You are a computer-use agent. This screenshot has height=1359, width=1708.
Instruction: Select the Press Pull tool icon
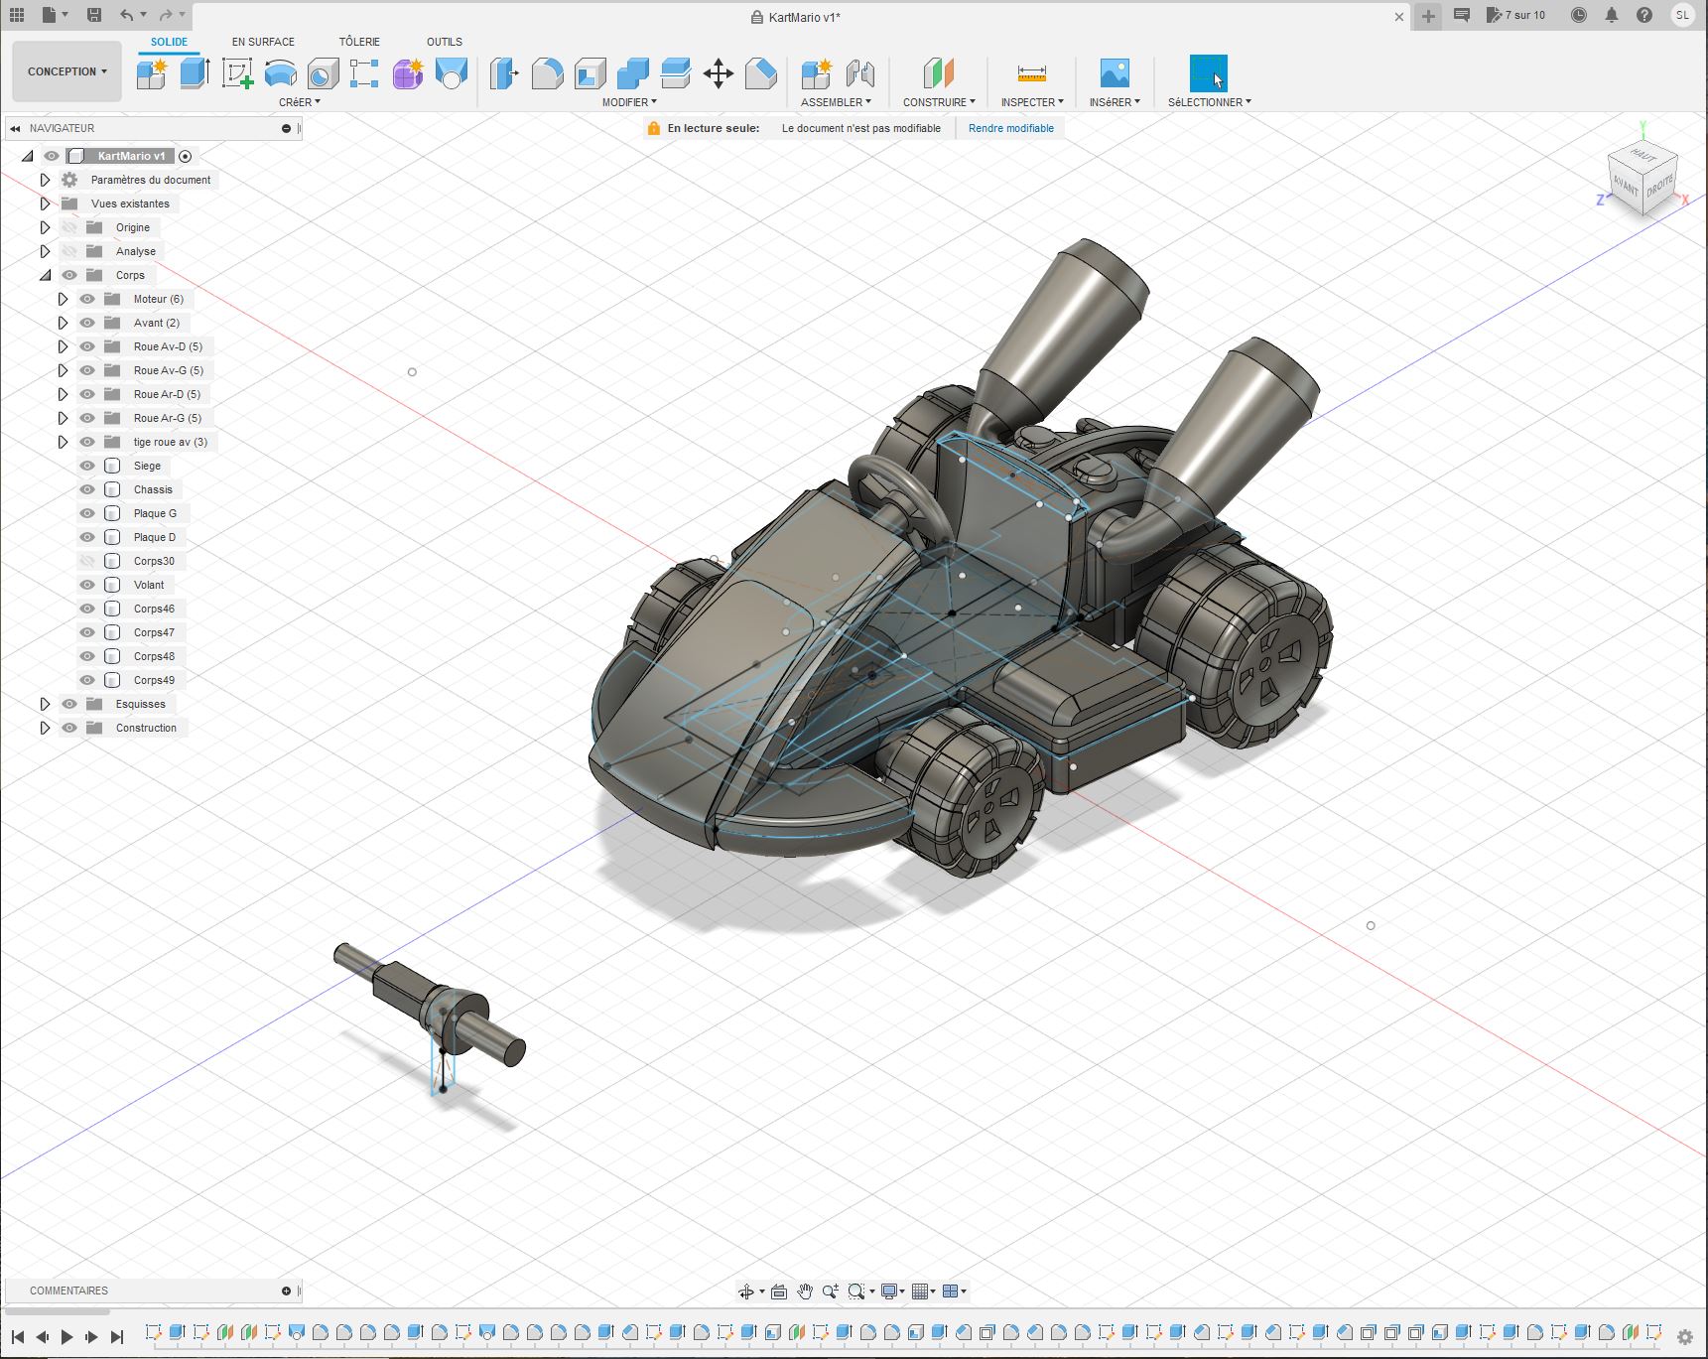click(x=504, y=73)
